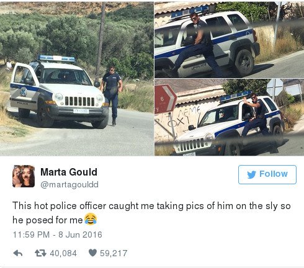Visit the @martagouldd handle link
Image resolution: width=304 pixels, height=268 pixels.
point(69,184)
